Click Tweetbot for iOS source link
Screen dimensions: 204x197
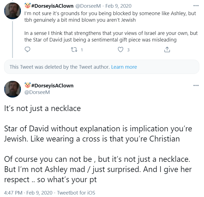coord(76,193)
